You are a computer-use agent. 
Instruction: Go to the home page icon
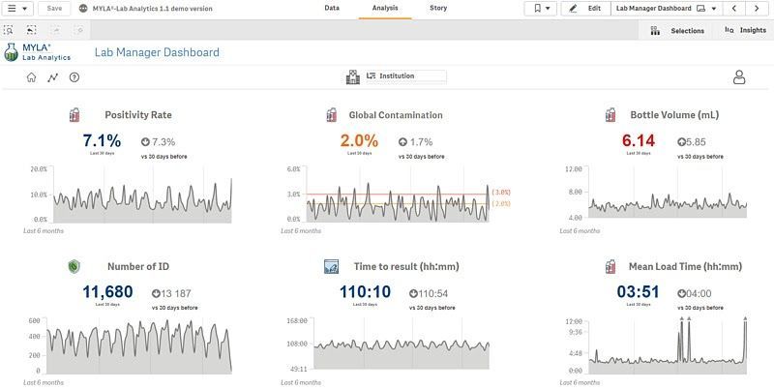click(31, 77)
